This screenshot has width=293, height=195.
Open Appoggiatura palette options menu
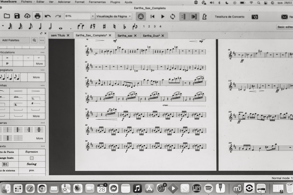click(x=43, y=70)
